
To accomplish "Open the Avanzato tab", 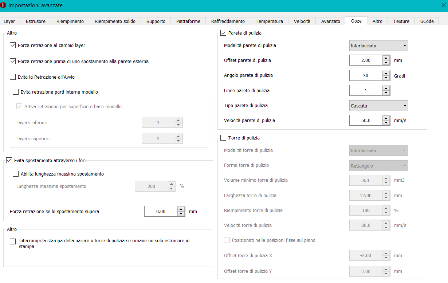I will pyautogui.click(x=331, y=21).
